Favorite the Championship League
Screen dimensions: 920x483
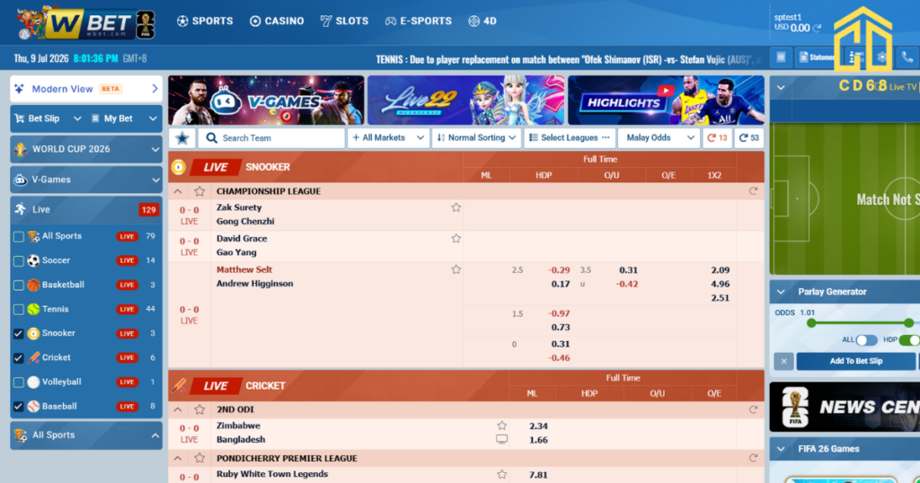[199, 191]
